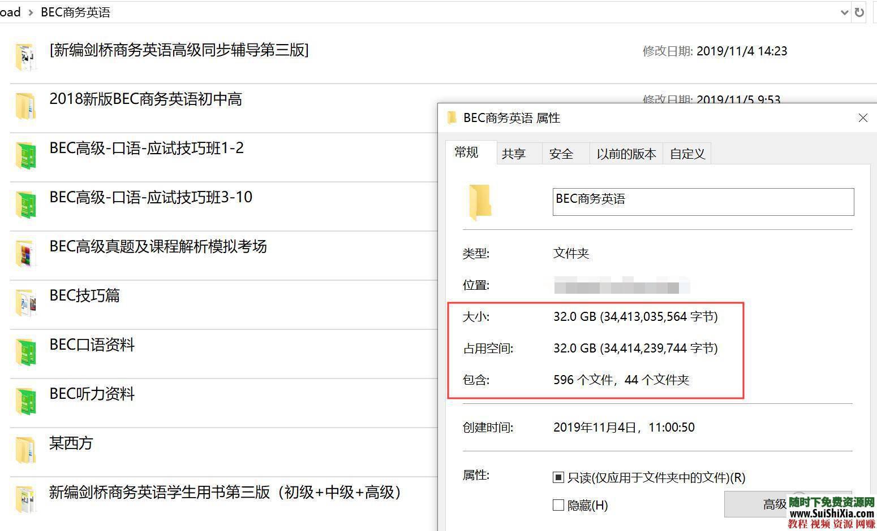Screen dimensions: 877x531
Task: Enable the 隐藏 hidden attribute checkbox
Action: pos(558,505)
